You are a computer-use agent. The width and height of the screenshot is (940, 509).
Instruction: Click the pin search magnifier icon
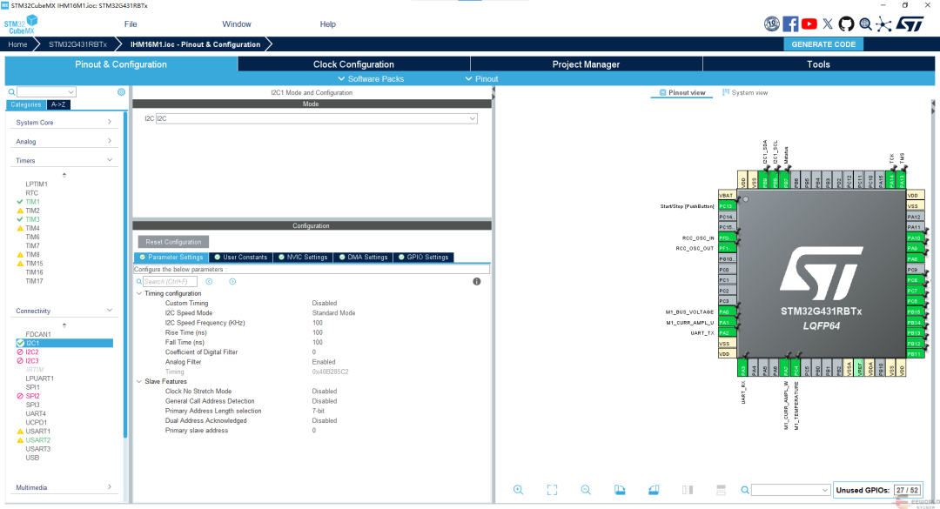(744, 490)
